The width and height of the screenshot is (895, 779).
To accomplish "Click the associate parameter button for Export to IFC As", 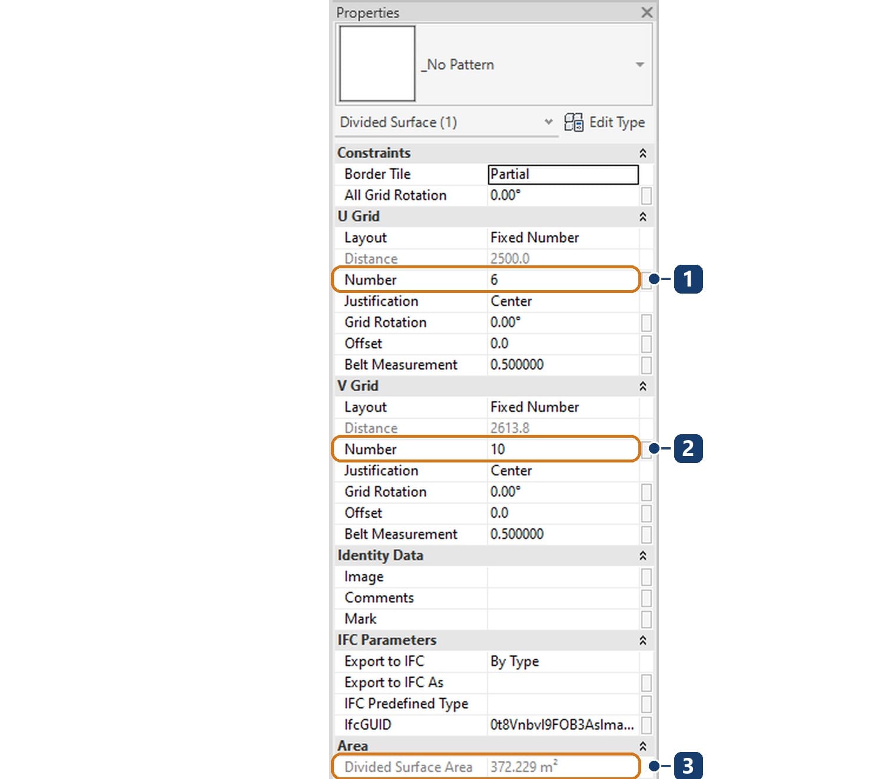I will click(647, 683).
